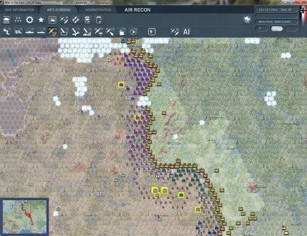Click the minimap overview thumbnail

[x=25, y=217]
